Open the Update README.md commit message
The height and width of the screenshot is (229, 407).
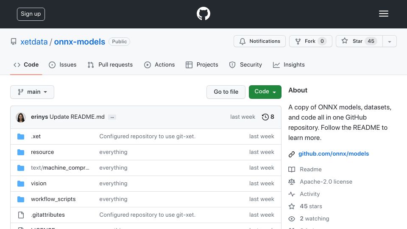[x=77, y=117]
